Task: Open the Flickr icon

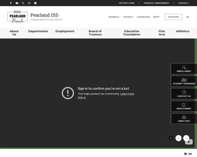Action: 35,3
